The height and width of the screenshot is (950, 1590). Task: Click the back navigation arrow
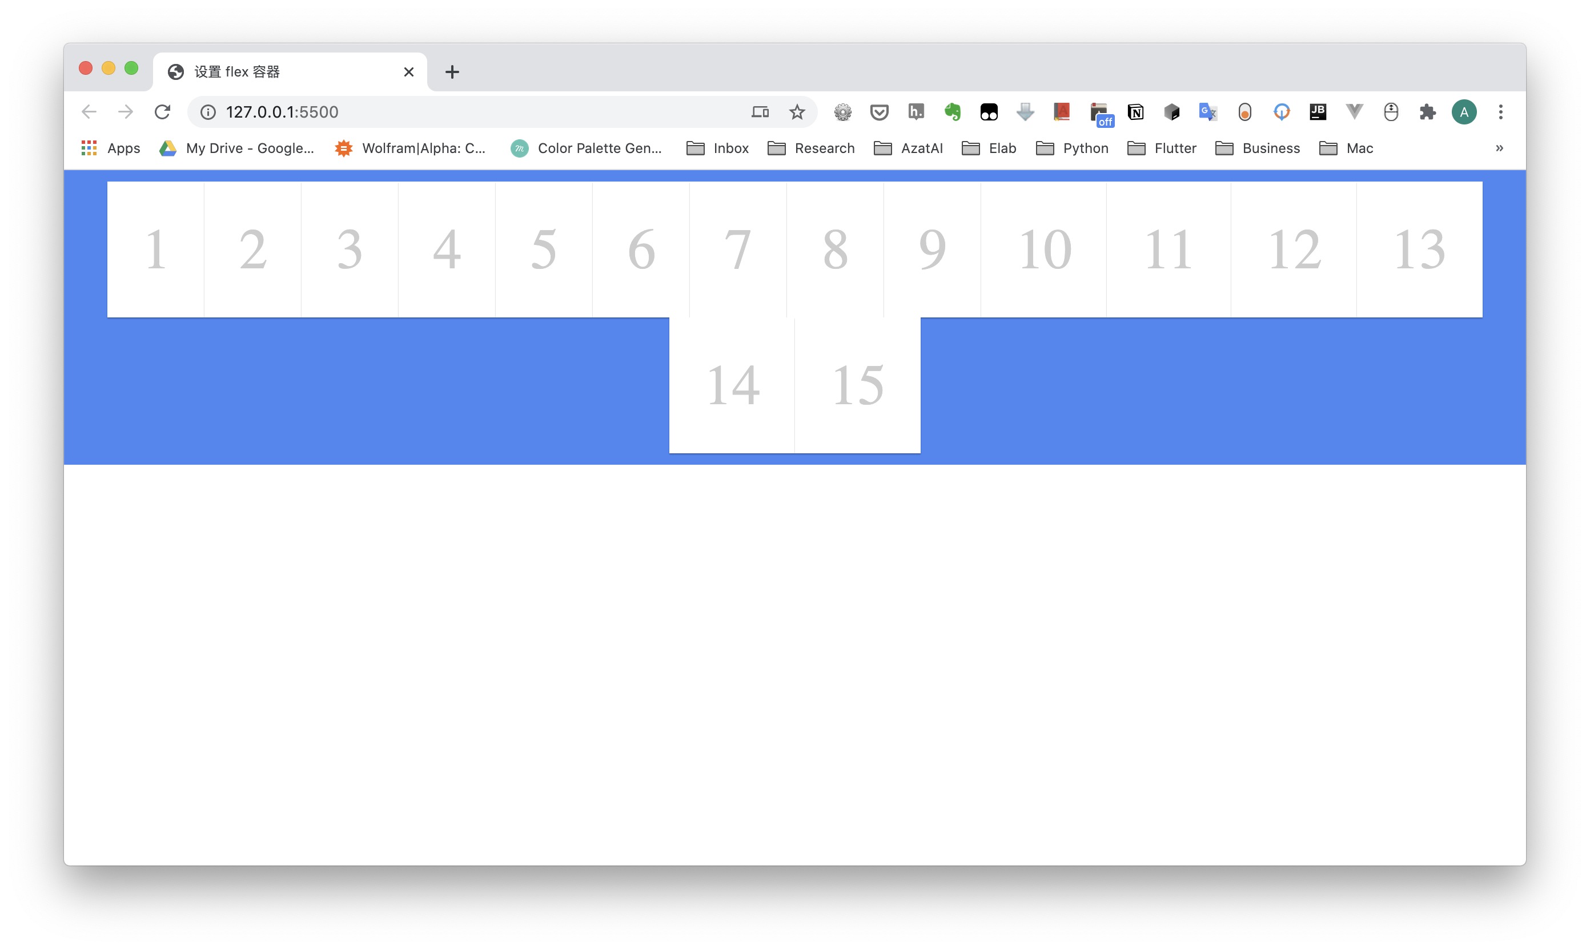[x=90, y=111]
